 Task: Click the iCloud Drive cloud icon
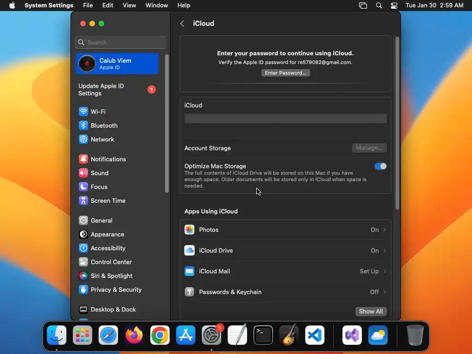pos(189,251)
